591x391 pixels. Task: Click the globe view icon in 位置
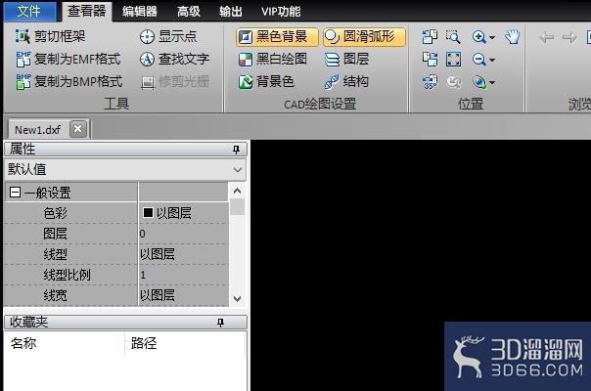pyautogui.click(x=479, y=82)
